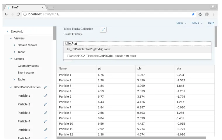222x140 pixels.
Task: Click the localhost address bar
Action: pyautogui.click(x=109, y=14)
